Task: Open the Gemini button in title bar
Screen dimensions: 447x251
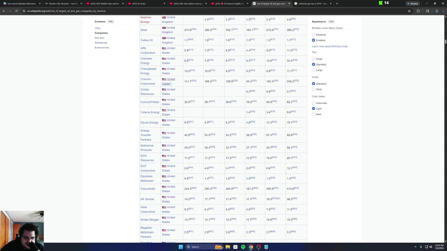Action: (412, 3)
